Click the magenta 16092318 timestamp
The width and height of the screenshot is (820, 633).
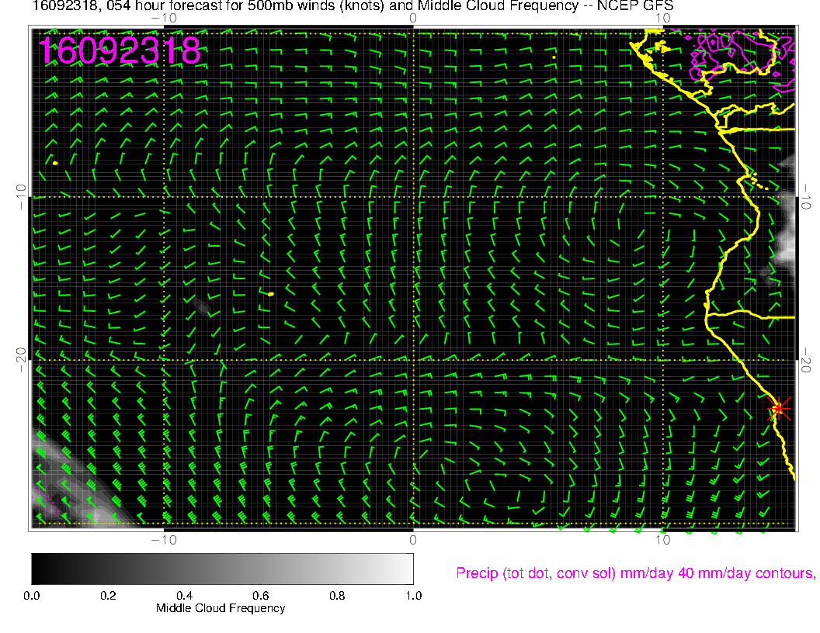coord(120,51)
